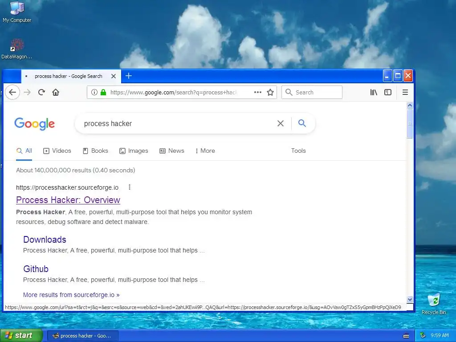This screenshot has width=456, height=342.
Task: Open the browser home page
Action: coord(56,93)
